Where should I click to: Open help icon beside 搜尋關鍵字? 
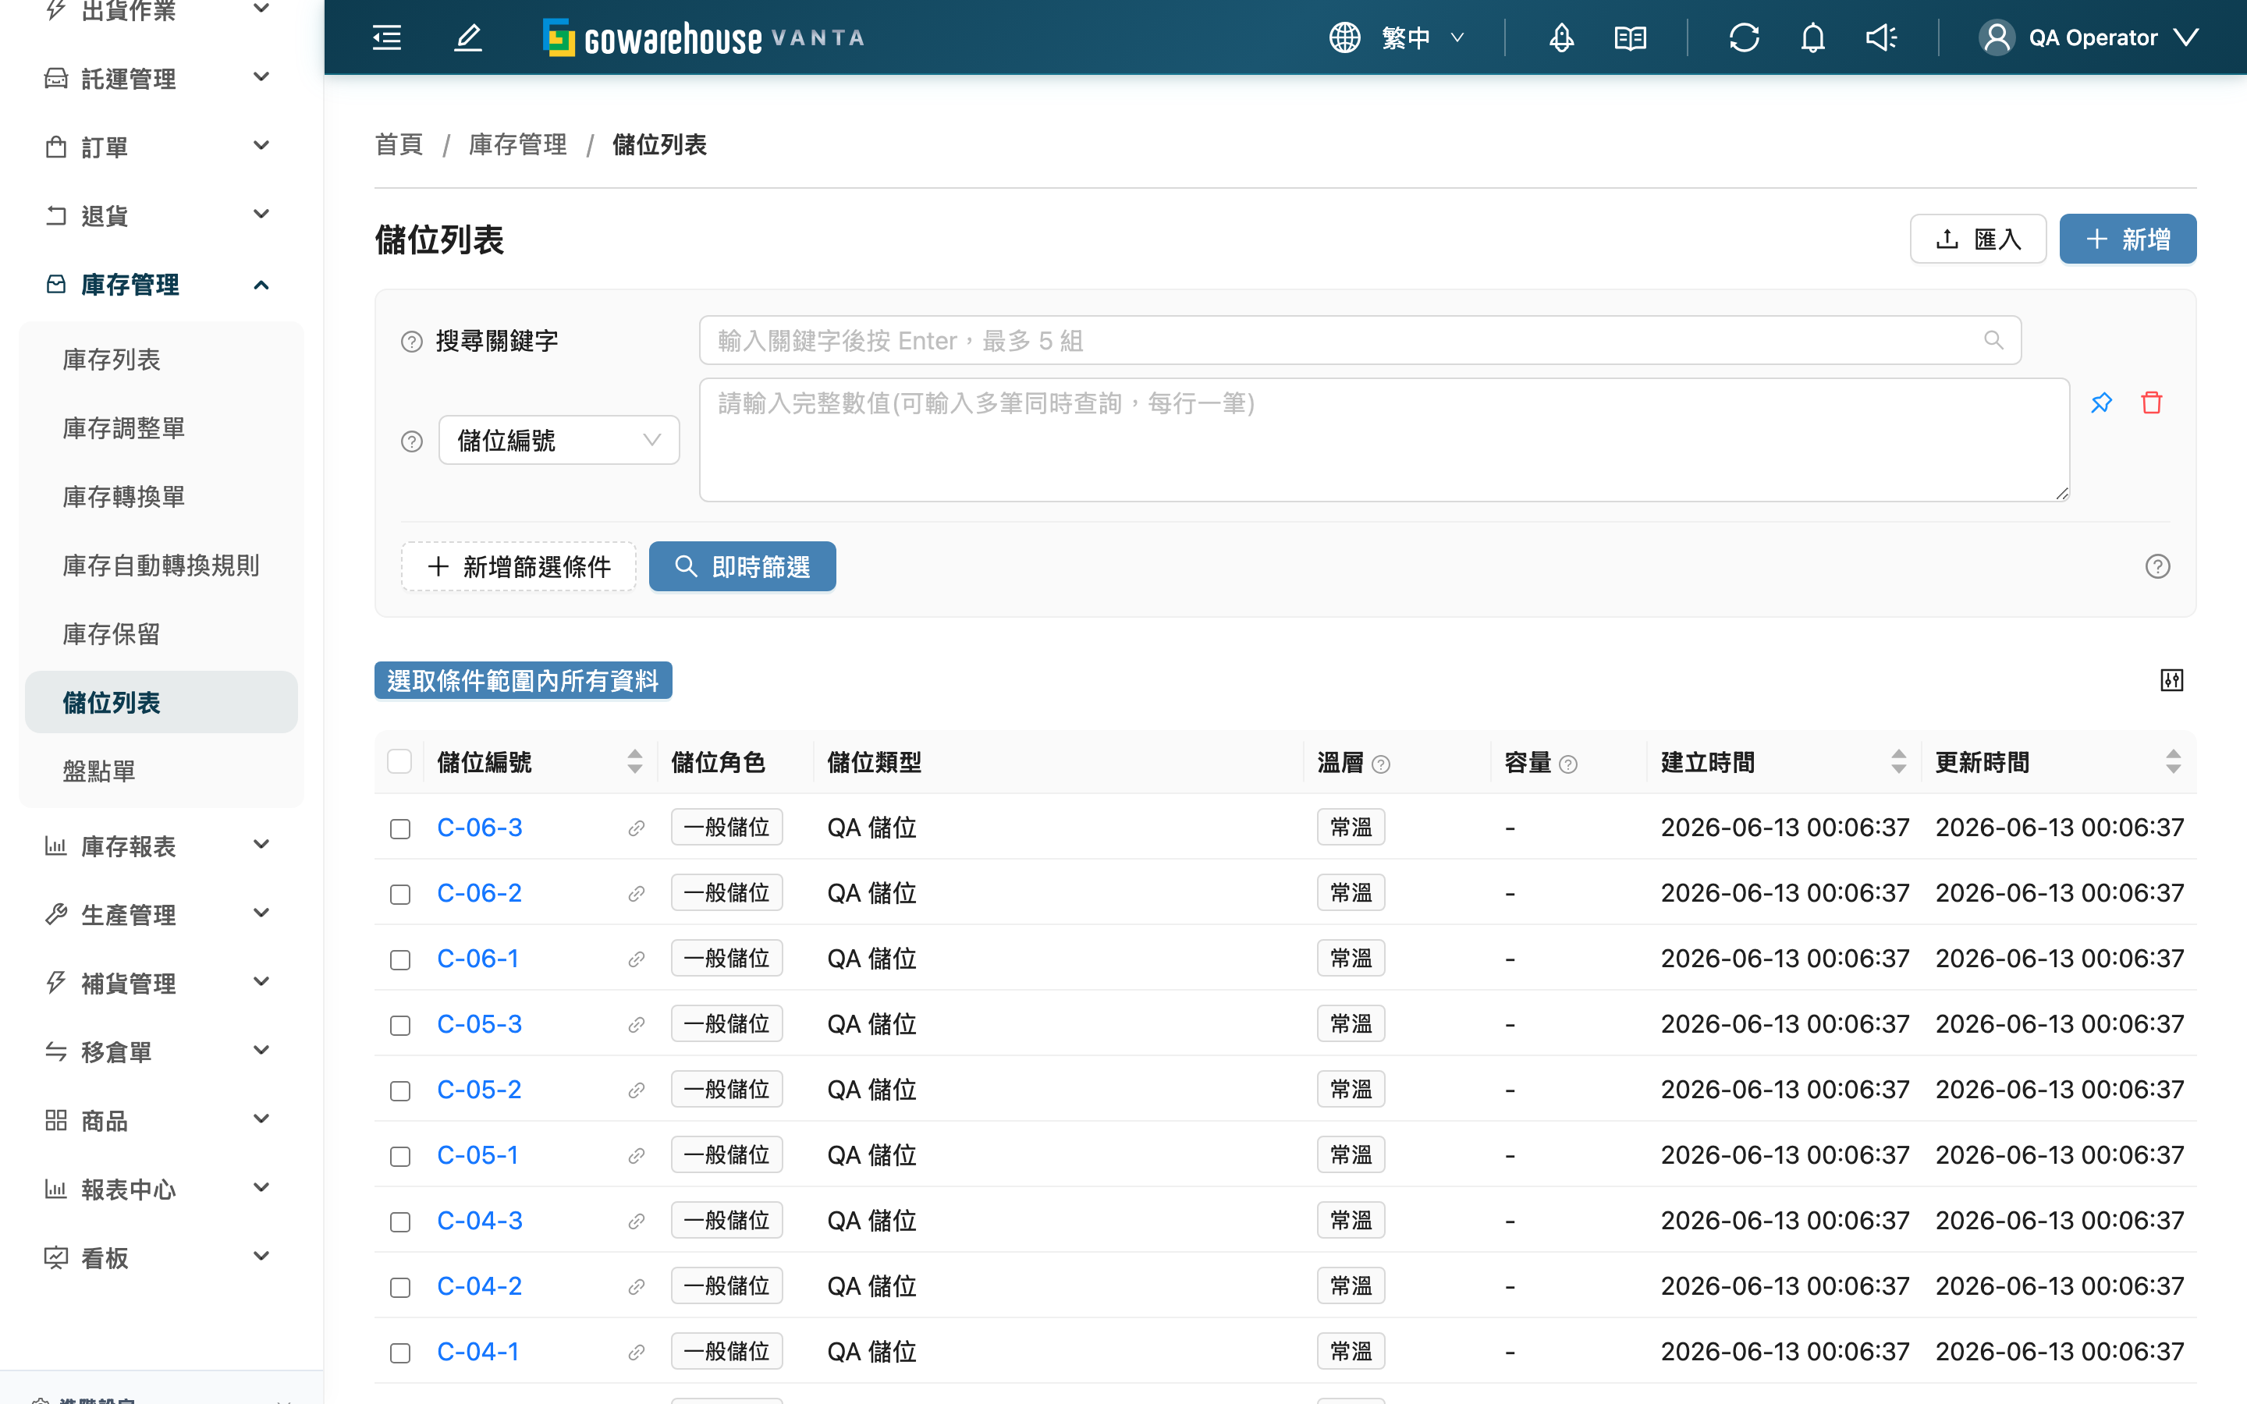pos(411,342)
